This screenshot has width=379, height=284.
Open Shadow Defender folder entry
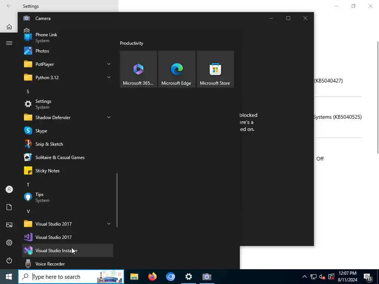point(67,117)
